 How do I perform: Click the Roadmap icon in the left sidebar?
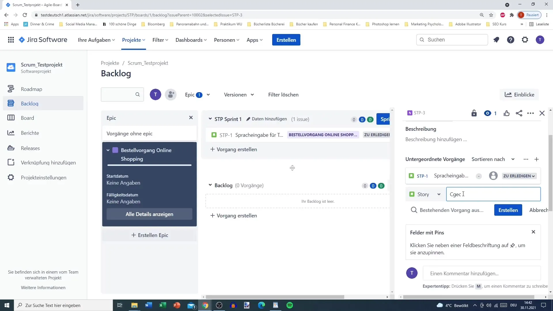[11, 88]
